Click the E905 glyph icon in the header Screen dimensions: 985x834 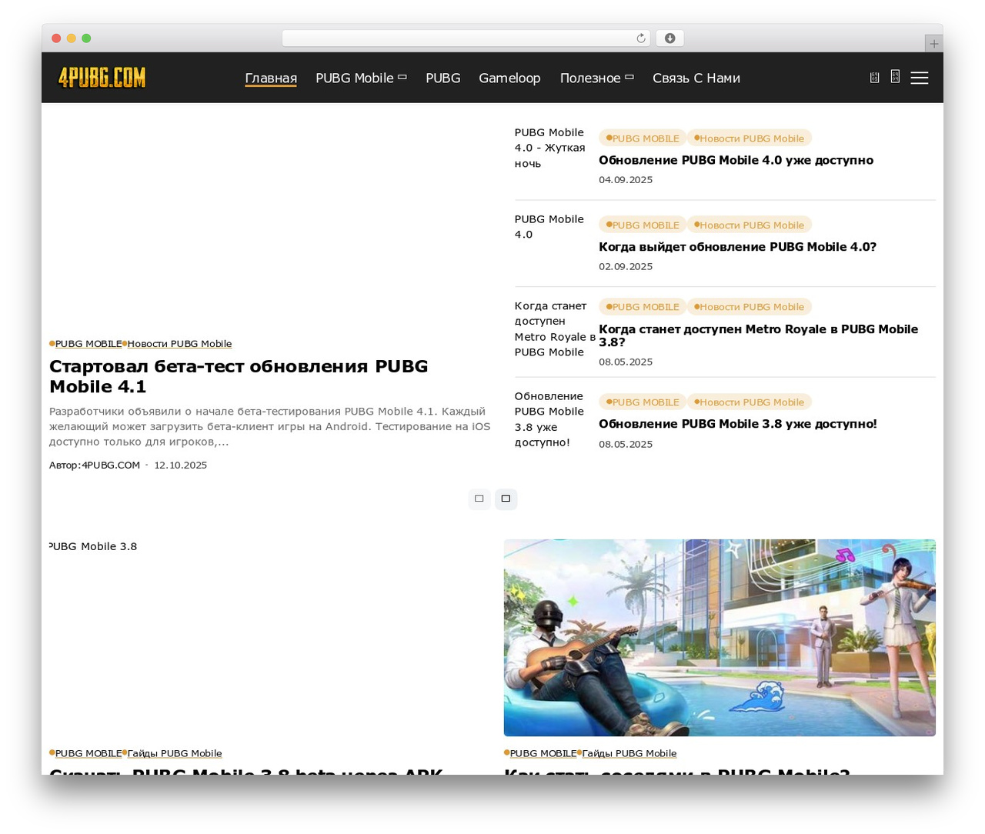[874, 78]
